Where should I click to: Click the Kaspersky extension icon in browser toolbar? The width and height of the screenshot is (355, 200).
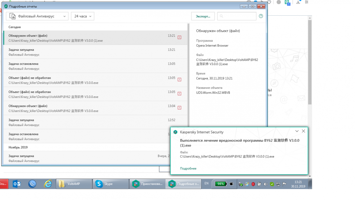288,2
